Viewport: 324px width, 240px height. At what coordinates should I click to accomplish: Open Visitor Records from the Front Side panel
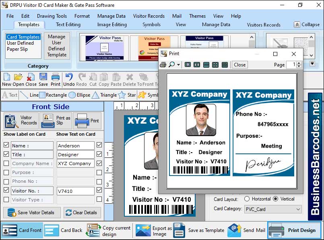(x=20, y=120)
